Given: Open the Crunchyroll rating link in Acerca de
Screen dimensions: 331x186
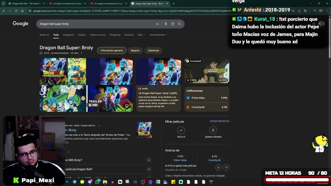Looking at the screenshot, I should click(214, 160).
